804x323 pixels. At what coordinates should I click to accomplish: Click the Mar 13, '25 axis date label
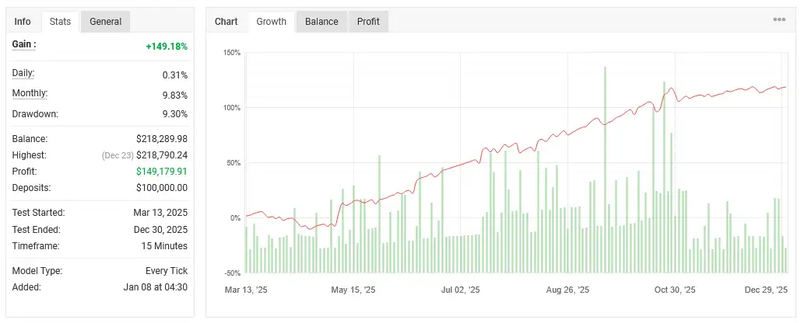246,290
